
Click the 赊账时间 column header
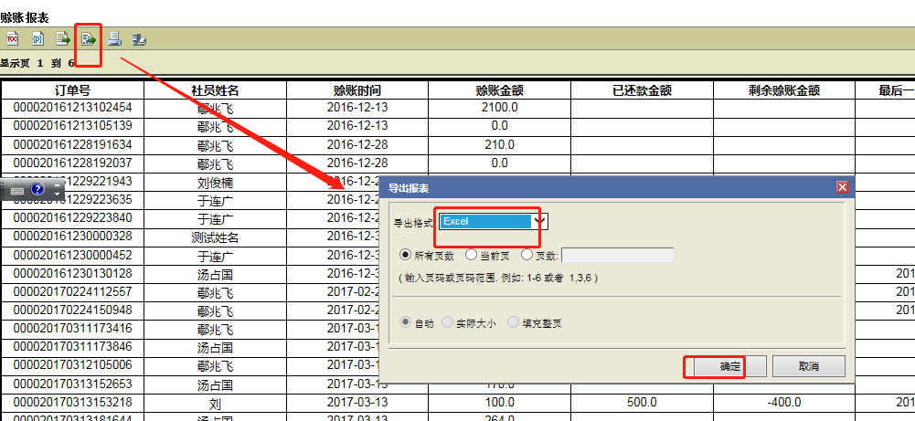click(x=357, y=90)
